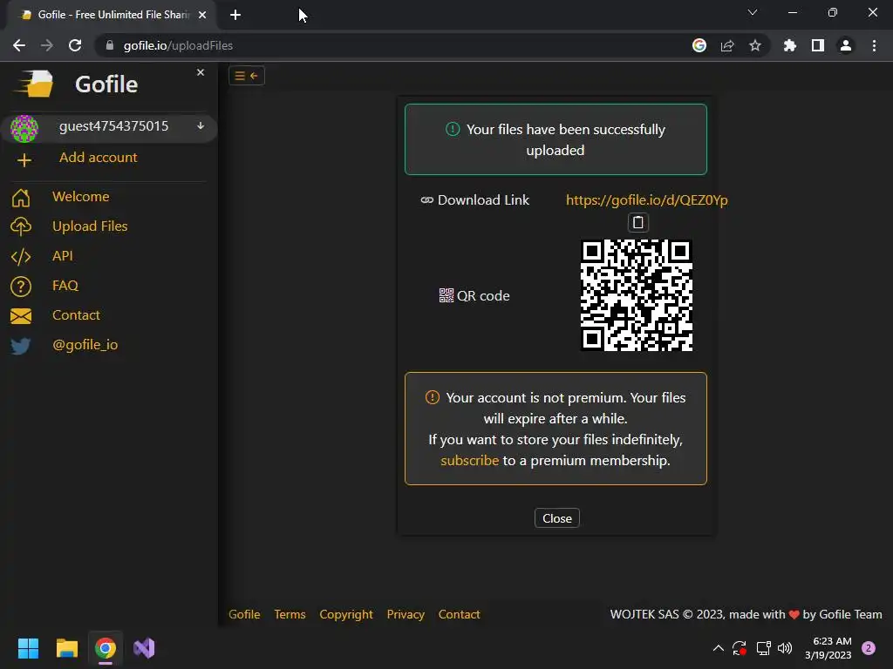893x669 pixels.
Task: Close the Gofile browser tab
Action: [x=202, y=15]
